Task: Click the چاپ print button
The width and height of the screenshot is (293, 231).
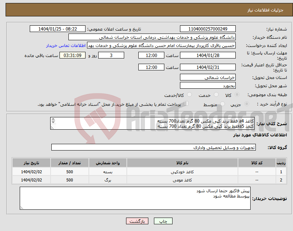Action: point(163,221)
